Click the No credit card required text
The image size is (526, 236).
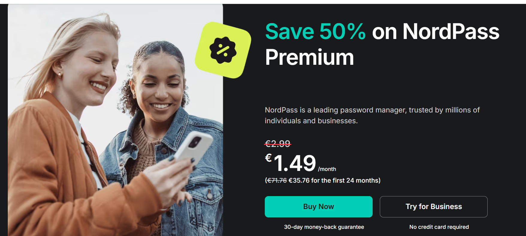coord(439,227)
